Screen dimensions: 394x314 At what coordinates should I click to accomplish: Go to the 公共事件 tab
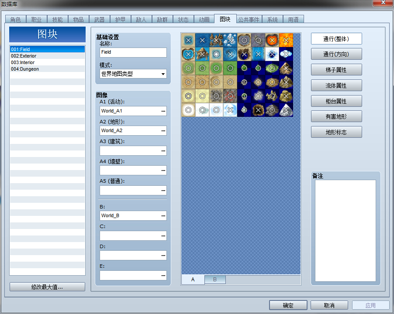pyautogui.click(x=249, y=19)
